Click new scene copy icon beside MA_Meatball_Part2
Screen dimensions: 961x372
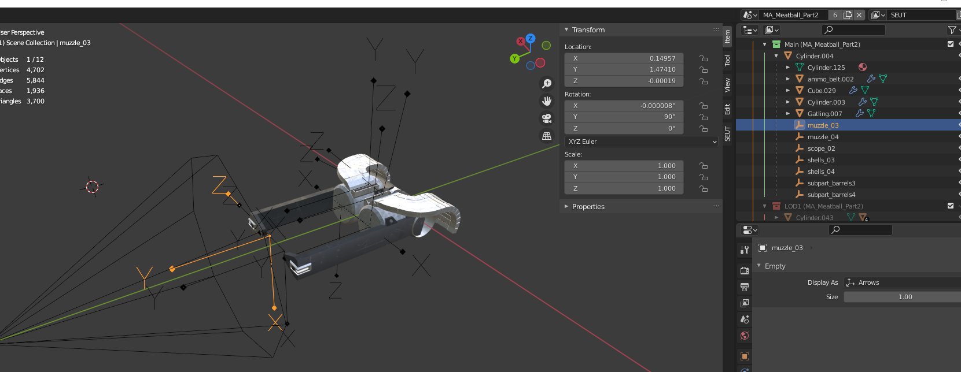pyautogui.click(x=848, y=15)
